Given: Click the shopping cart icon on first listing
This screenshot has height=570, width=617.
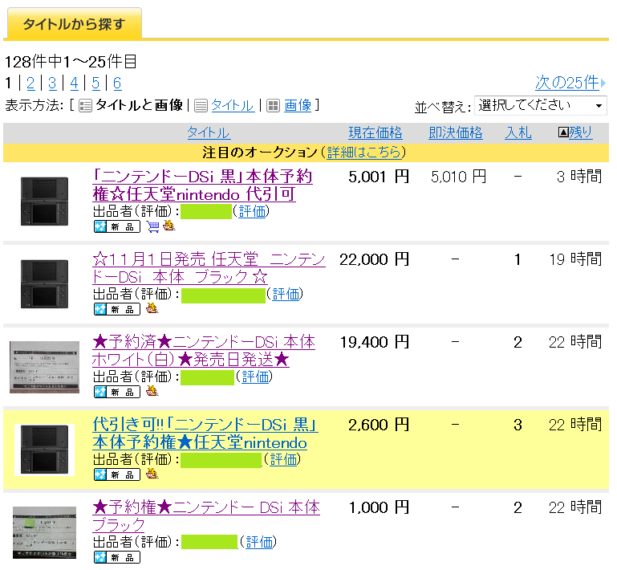Looking at the screenshot, I should click(x=153, y=226).
